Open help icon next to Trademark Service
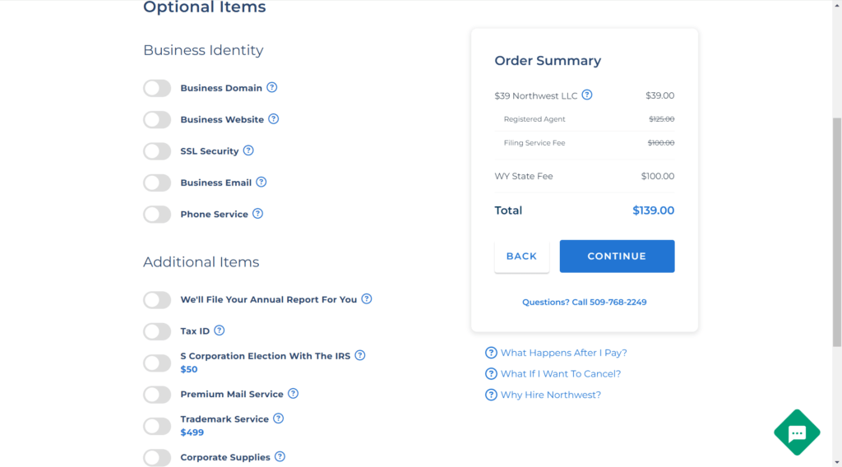Image resolution: width=842 pixels, height=467 pixels. [x=278, y=418]
